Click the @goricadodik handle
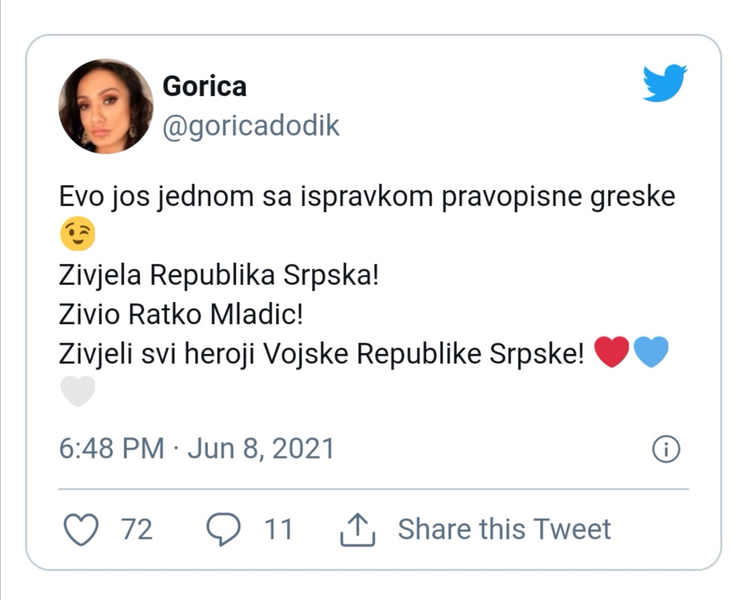Image resolution: width=747 pixels, height=600 pixels. click(250, 126)
